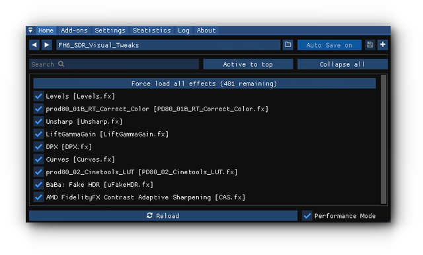Click the search magnifier icon
423x255 pixels.
pos(61,64)
